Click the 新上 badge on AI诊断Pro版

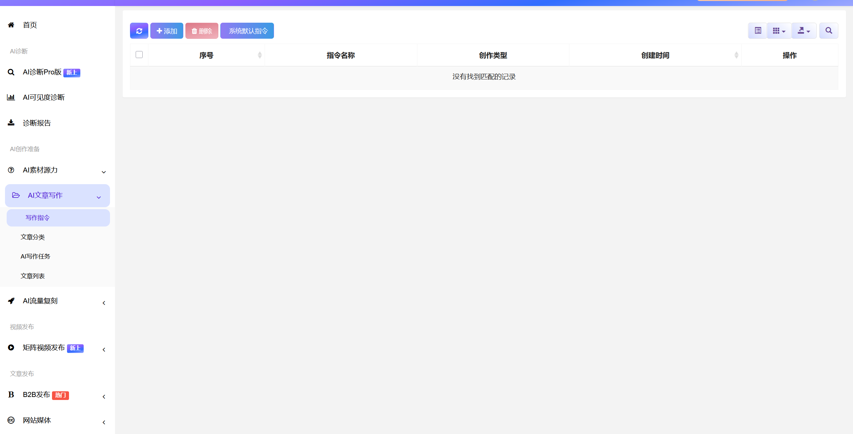click(72, 73)
